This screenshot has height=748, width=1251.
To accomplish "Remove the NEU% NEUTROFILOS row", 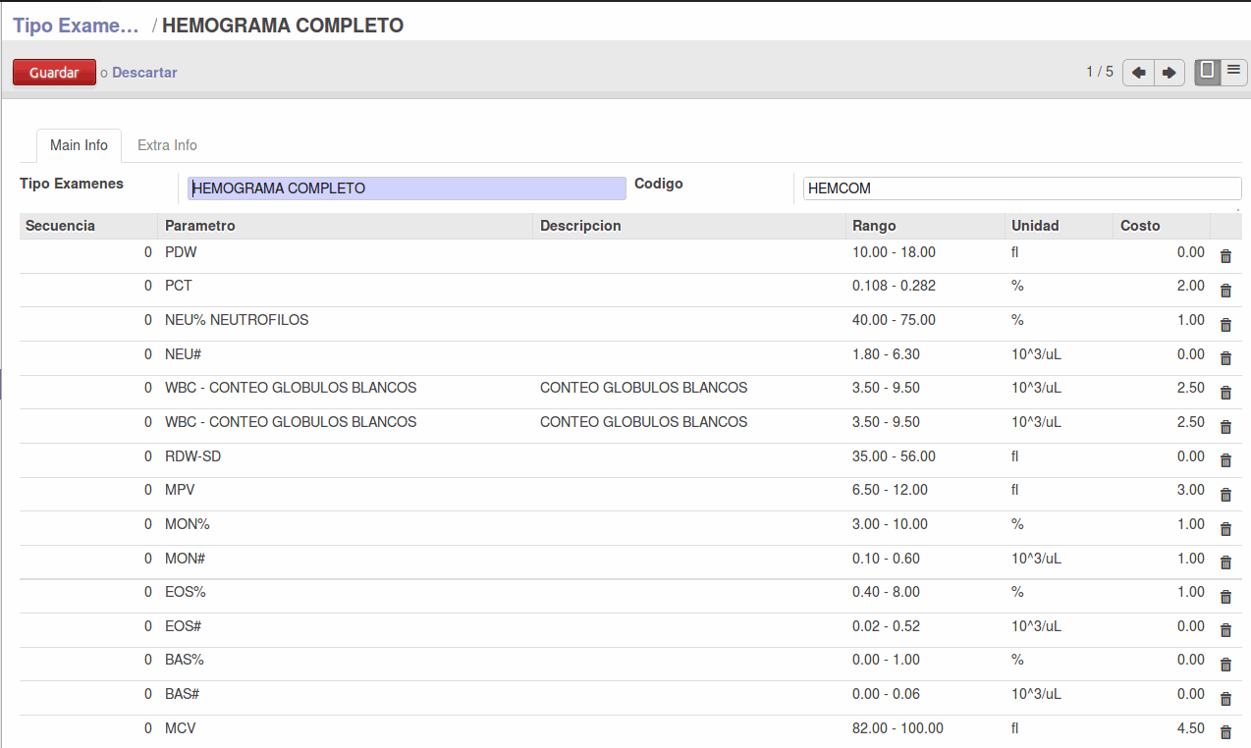I will tap(1225, 325).
